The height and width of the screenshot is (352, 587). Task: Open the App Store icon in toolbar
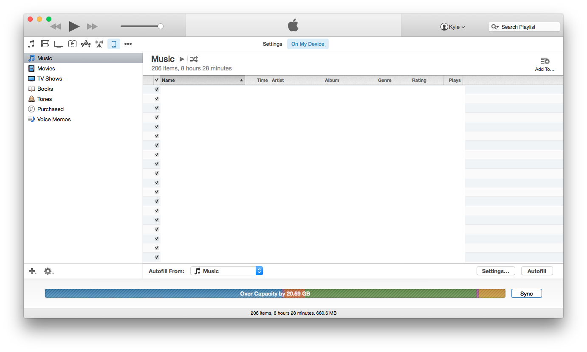click(x=86, y=44)
